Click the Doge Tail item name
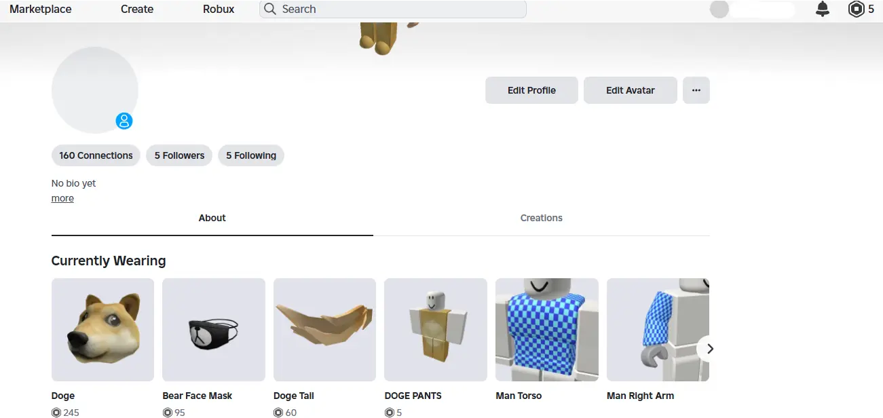883x418 pixels. tap(294, 396)
